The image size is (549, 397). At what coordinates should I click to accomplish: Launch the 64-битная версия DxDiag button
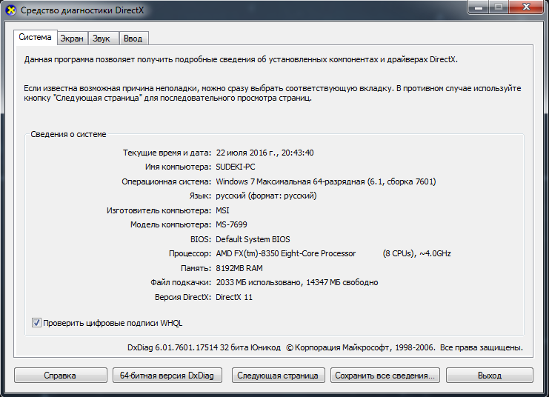(x=167, y=376)
